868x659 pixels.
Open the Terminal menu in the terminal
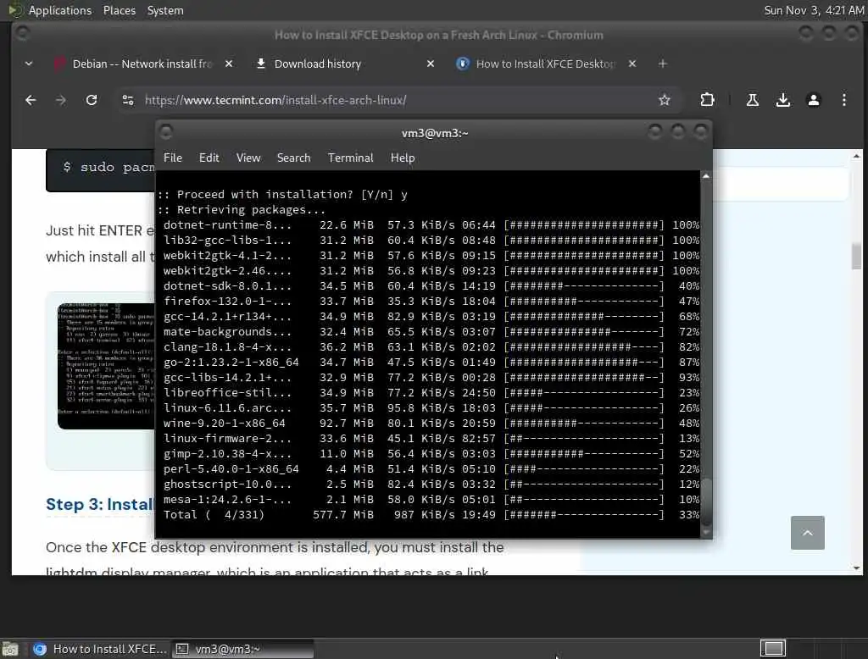pos(350,158)
